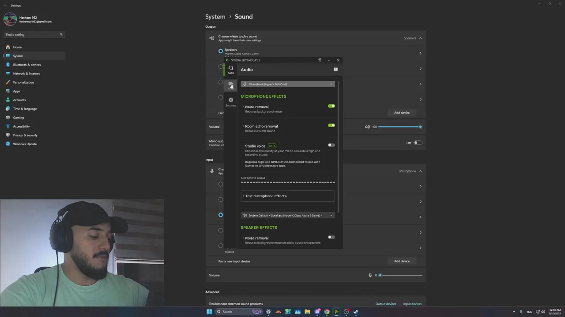Click the Find a setting search box

34,34
